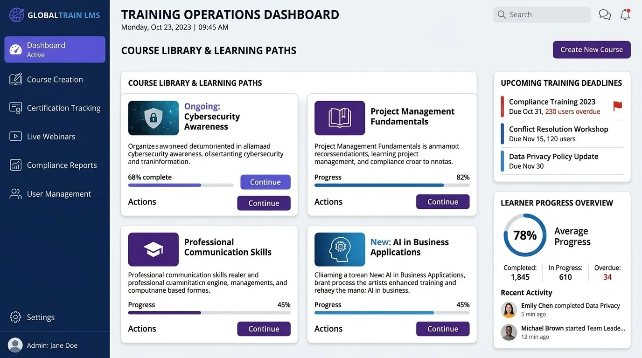Click the In Progress 610 stat

tap(565, 272)
